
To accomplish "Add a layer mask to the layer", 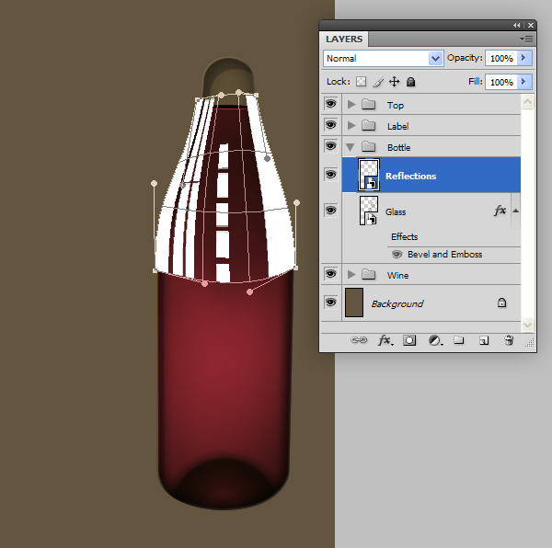I will pyautogui.click(x=409, y=340).
